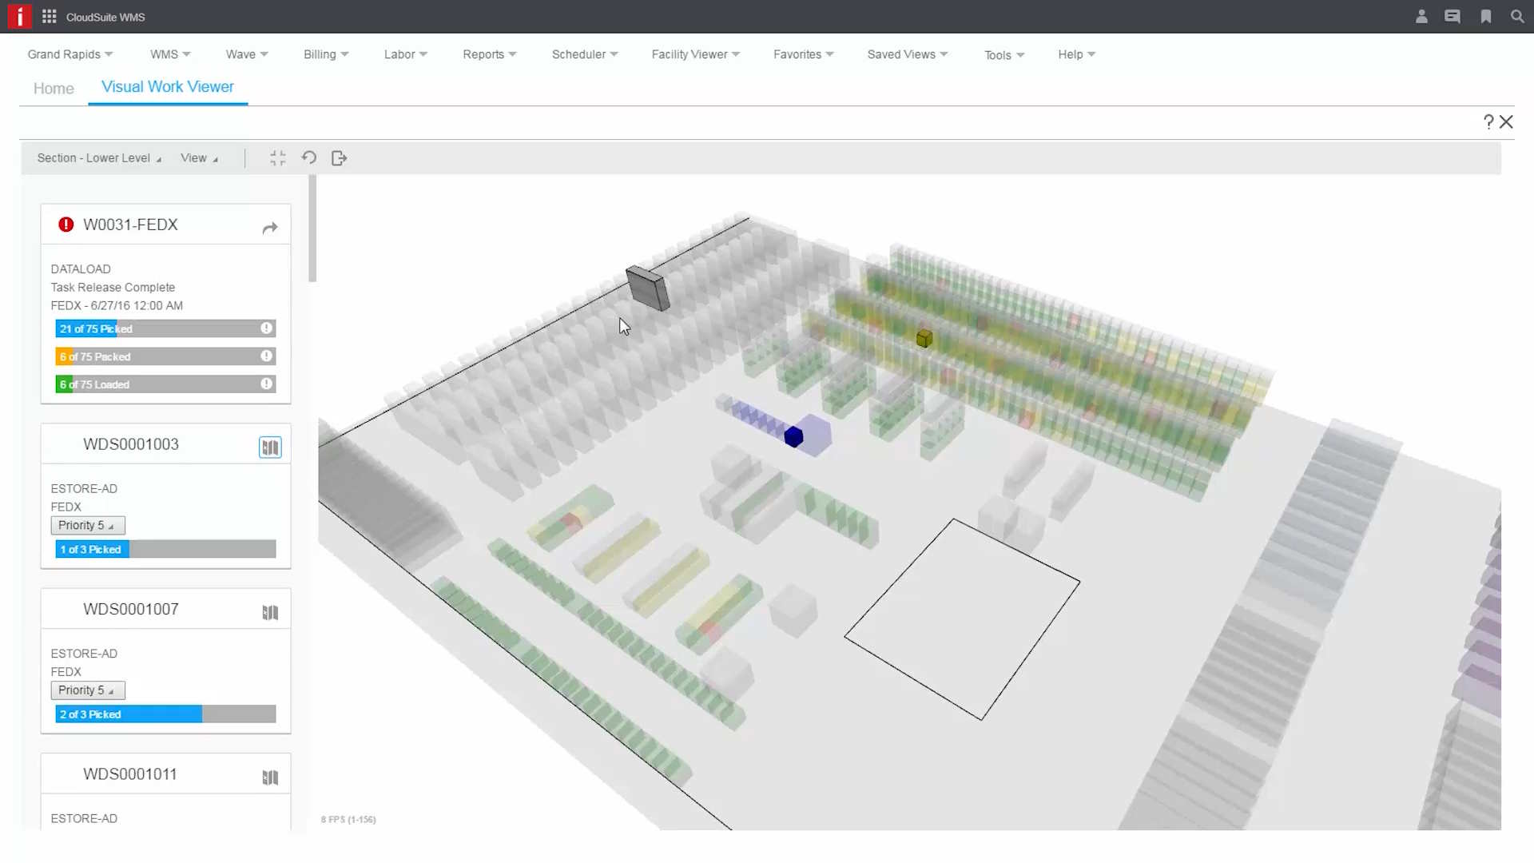Viewport: 1534px width, 863px height.
Task: Open the app launcher grid icon
Action: [x=49, y=17]
